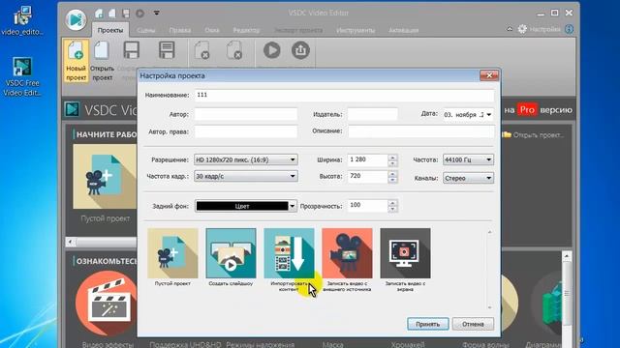
Task: Switch to the Editor ribbon tab
Action: click(x=246, y=30)
